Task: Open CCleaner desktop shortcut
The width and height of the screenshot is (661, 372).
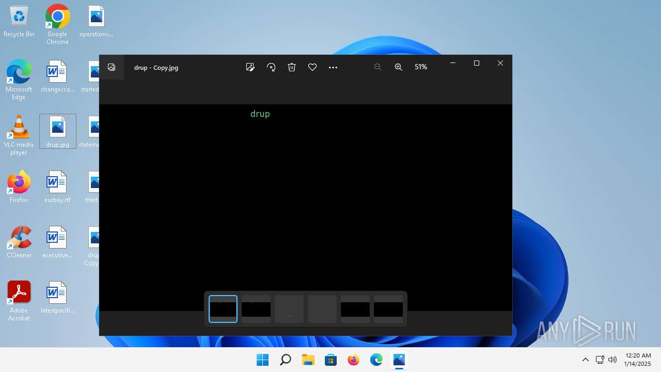Action: [19, 242]
